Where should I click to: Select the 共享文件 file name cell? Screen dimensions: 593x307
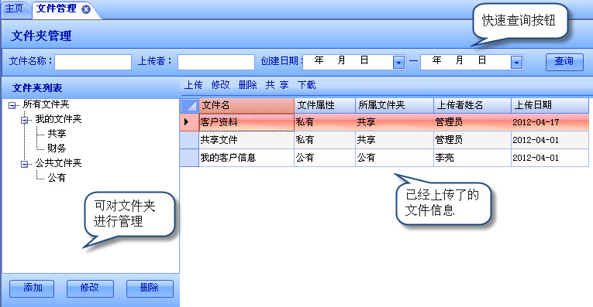click(x=247, y=140)
